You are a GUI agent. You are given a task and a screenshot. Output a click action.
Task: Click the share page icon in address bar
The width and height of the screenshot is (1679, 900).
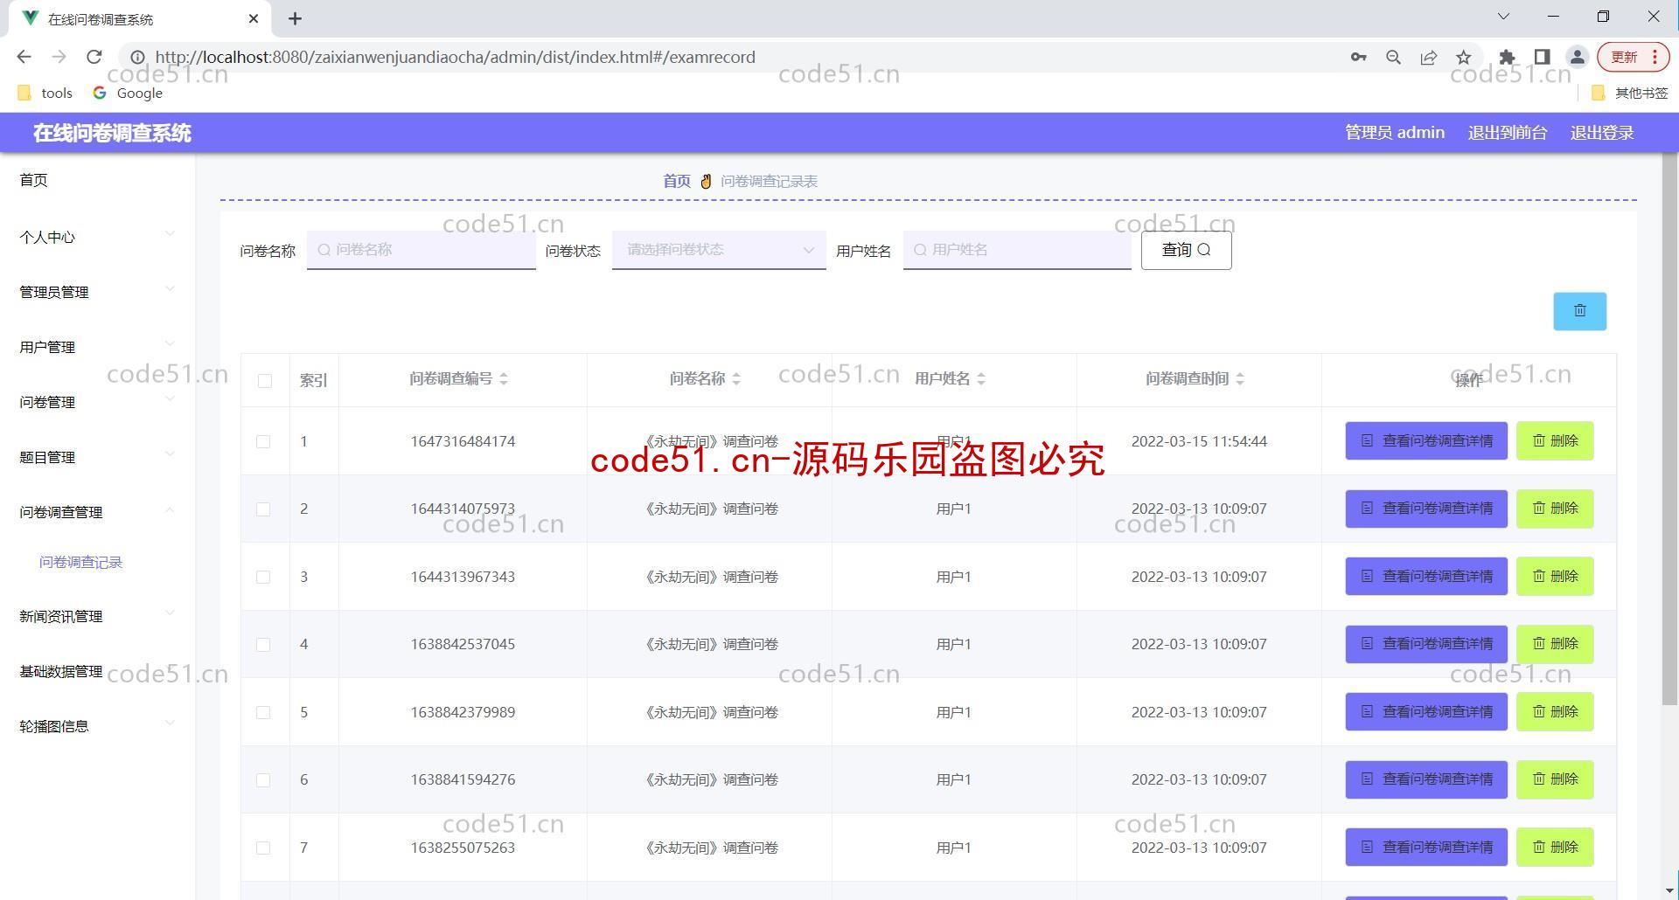click(1429, 57)
